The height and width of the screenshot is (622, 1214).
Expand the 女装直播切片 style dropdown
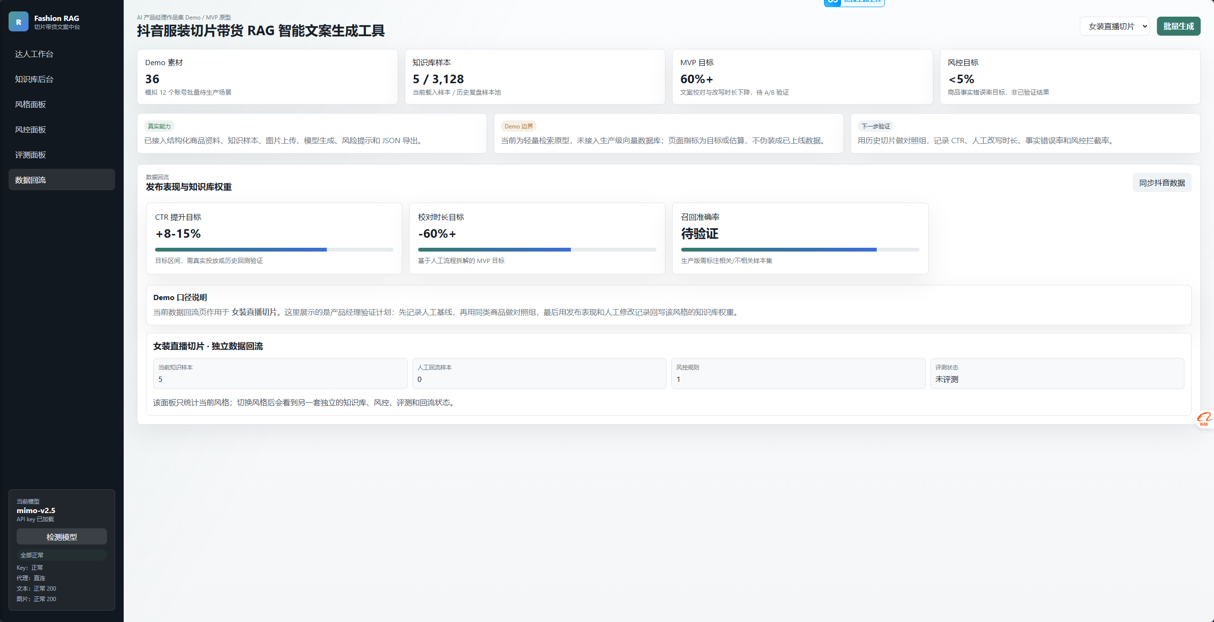click(1114, 26)
